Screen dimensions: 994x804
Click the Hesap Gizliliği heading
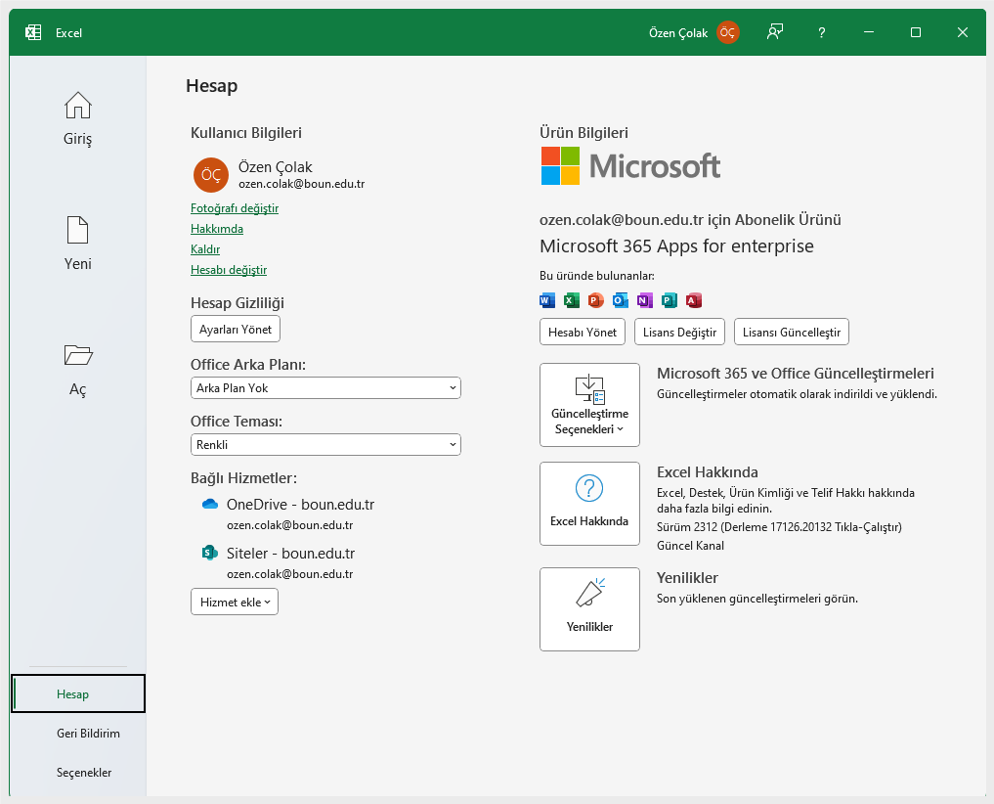coord(238,302)
